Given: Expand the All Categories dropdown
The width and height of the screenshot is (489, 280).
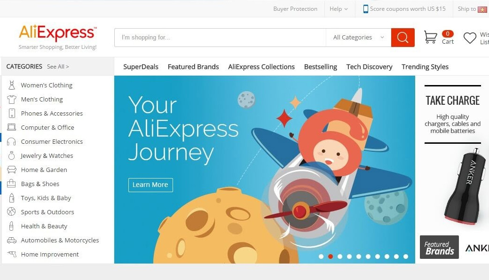Looking at the screenshot, I should [358, 38].
